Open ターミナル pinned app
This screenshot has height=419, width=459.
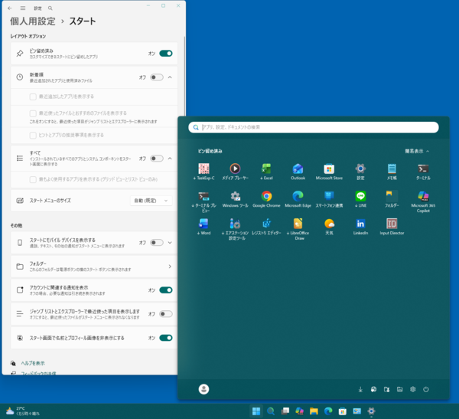[423, 172]
